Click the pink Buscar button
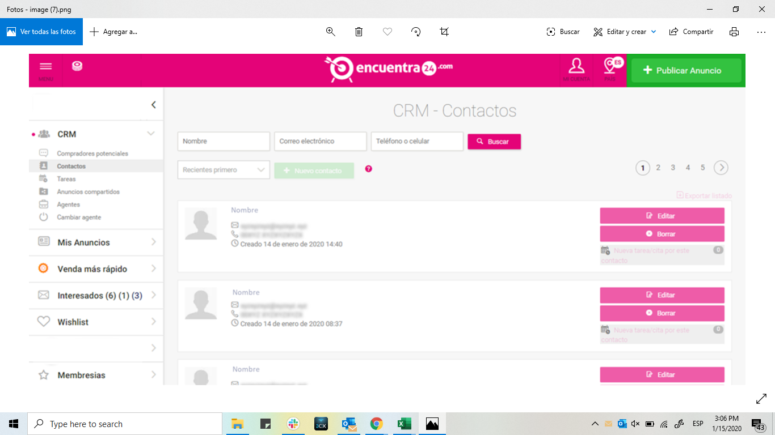This screenshot has height=435, width=775. [494, 142]
